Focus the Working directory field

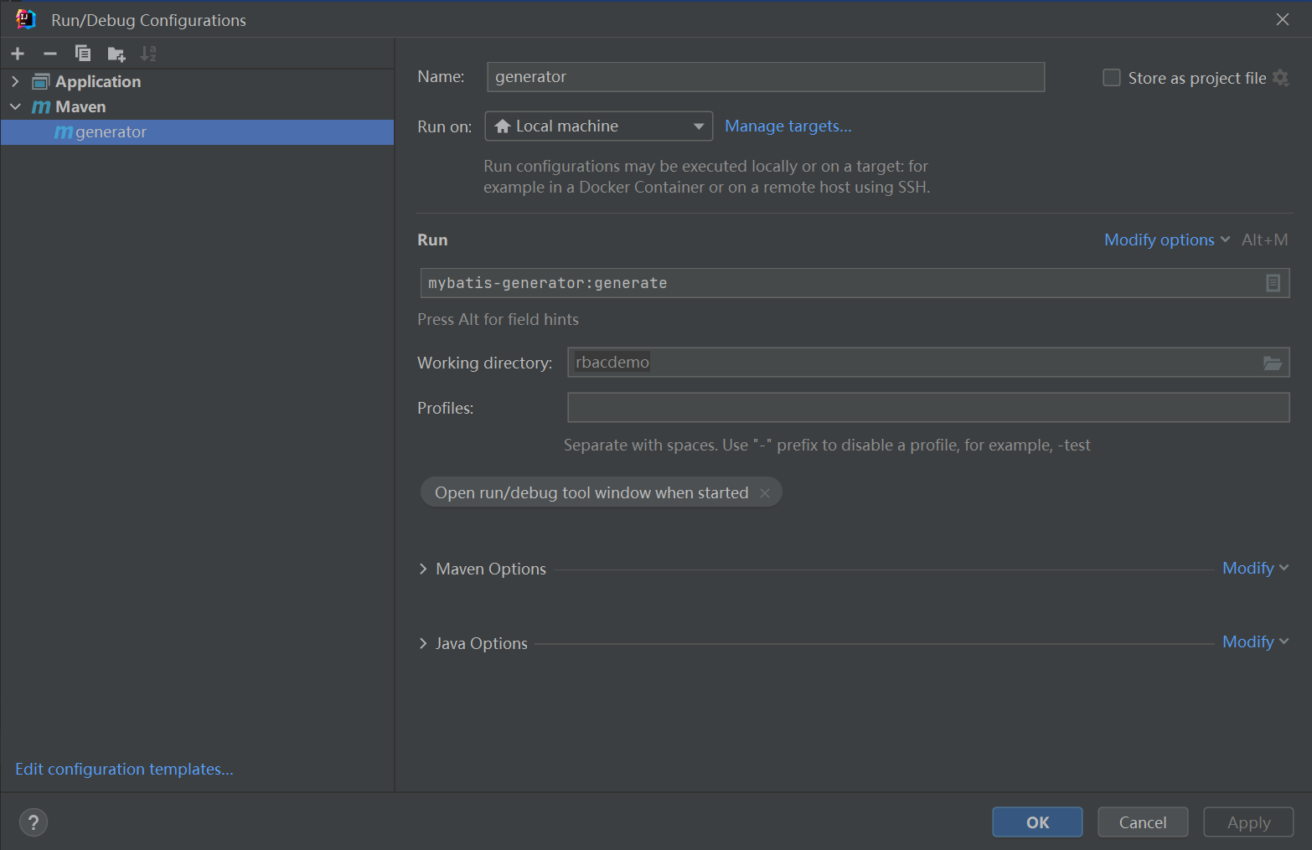pyautogui.click(x=928, y=363)
